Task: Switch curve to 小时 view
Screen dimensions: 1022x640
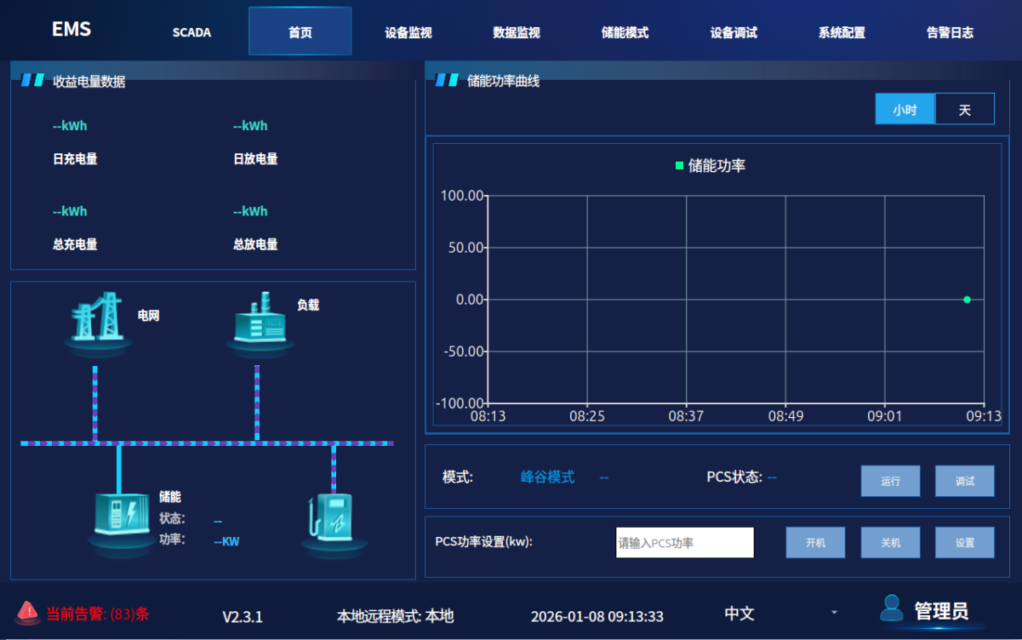Action: click(x=905, y=110)
